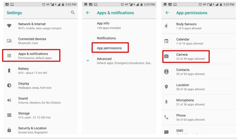Image resolution: width=237 pixels, height=139 pixels.
Task: Tap the Sound speaker icon
Action: 9,100
